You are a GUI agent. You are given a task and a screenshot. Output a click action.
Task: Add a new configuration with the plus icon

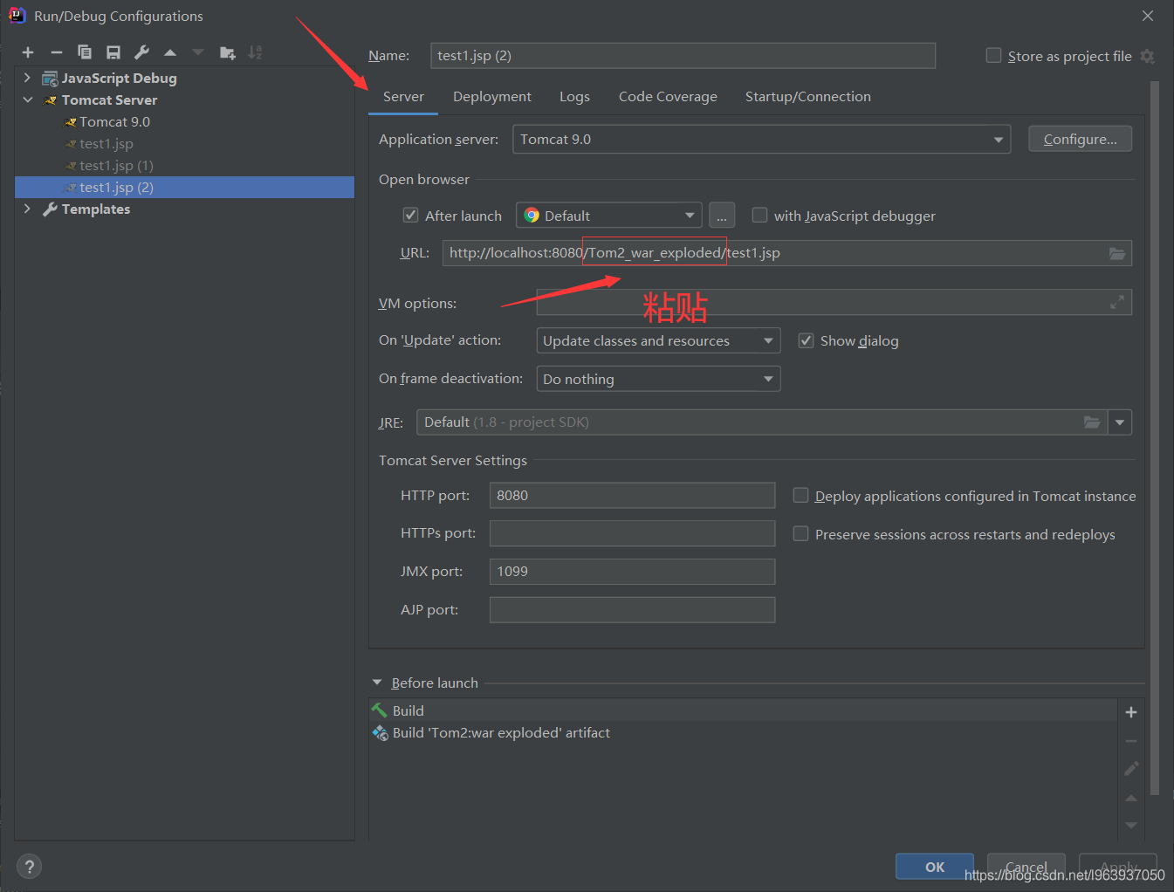tap(28, 53)
